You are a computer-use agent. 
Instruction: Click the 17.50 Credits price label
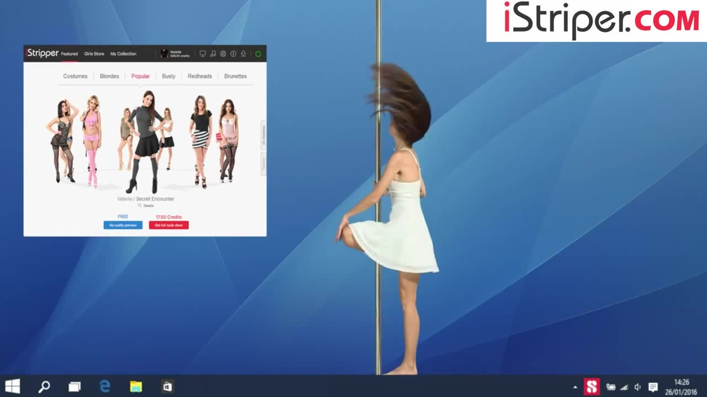point(168,217)
